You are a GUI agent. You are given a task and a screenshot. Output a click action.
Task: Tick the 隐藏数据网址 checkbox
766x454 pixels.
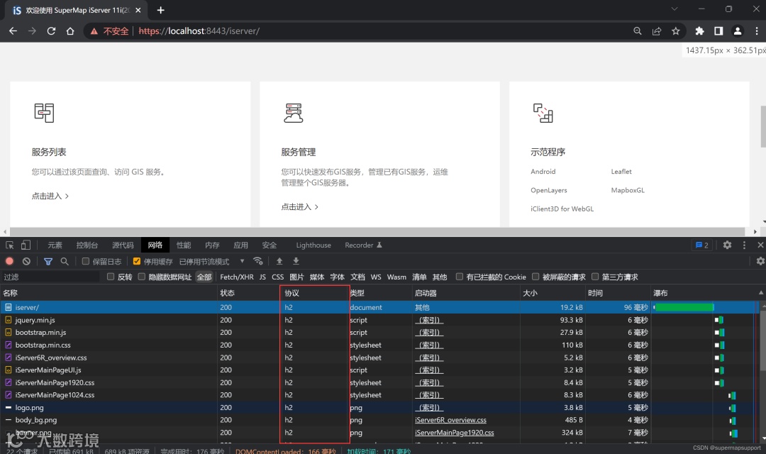pos(142,277)
